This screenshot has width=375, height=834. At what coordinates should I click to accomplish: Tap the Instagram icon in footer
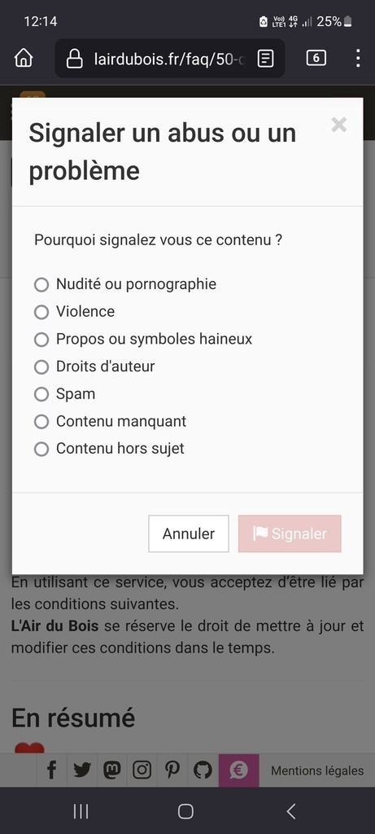[142, 770]
